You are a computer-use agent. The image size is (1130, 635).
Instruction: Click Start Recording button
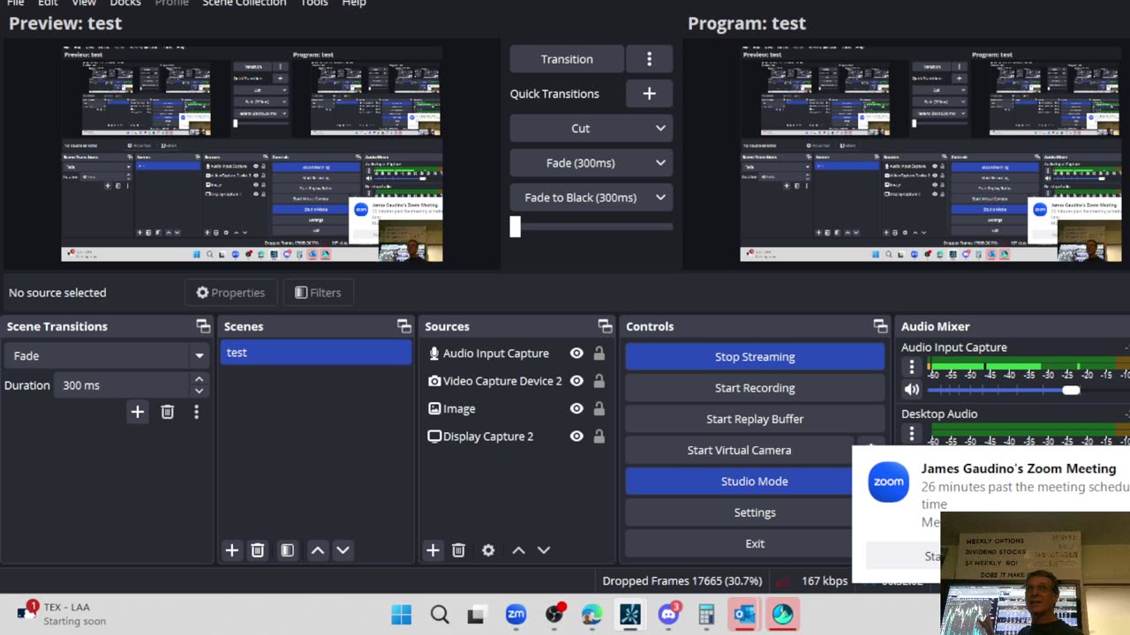755,388
